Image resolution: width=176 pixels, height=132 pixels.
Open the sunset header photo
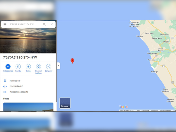point(28,41)
